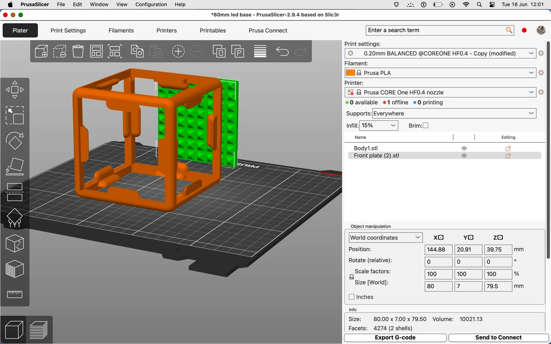The height and width of the screenshot is (344, 551).
Task: Click the Arrange selection icon
Action: tap(115, 52)
